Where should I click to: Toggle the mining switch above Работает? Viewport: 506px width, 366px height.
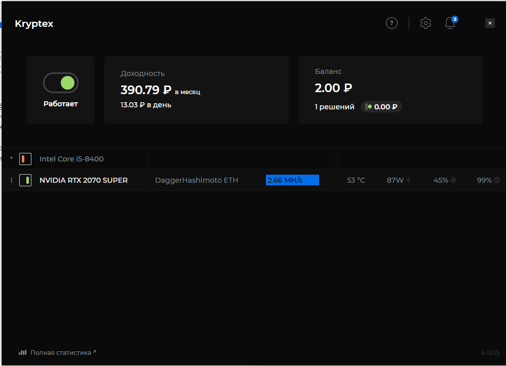coord(61,83)
